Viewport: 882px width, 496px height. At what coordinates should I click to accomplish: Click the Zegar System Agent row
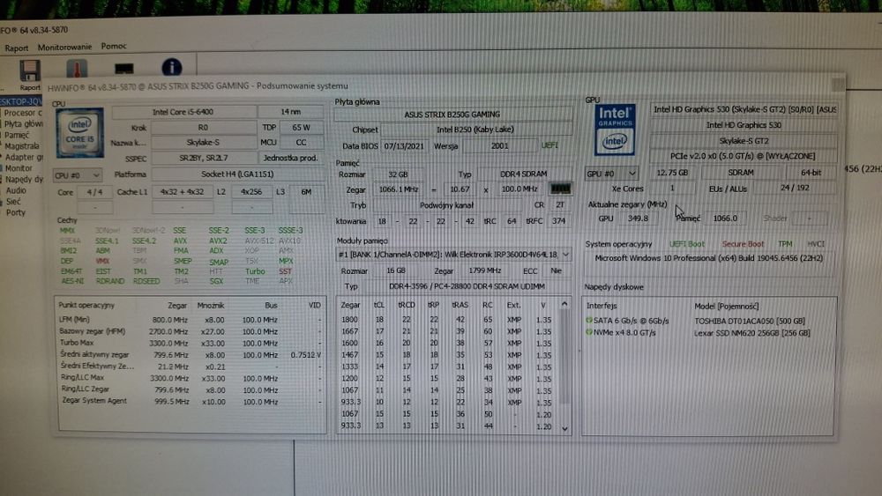click(x=191, y=402)
